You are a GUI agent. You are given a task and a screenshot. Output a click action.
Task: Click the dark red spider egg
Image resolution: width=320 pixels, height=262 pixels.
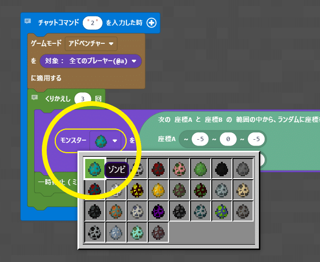158,169
